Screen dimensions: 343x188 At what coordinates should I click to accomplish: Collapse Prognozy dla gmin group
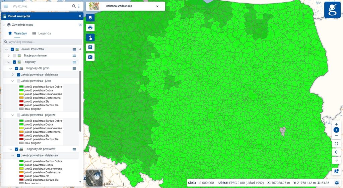pos(11,68)
